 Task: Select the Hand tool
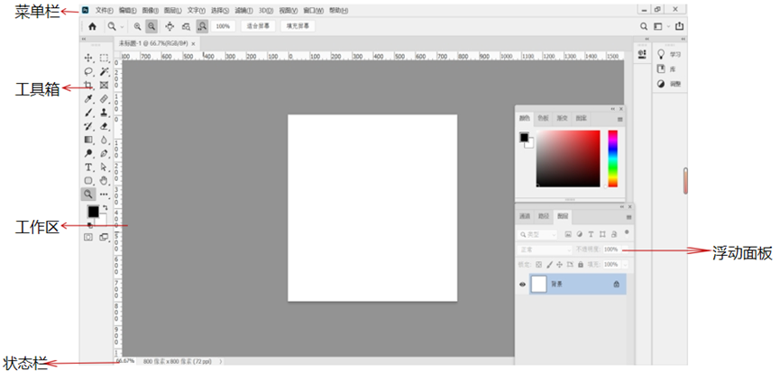click(x=104, y=180)
